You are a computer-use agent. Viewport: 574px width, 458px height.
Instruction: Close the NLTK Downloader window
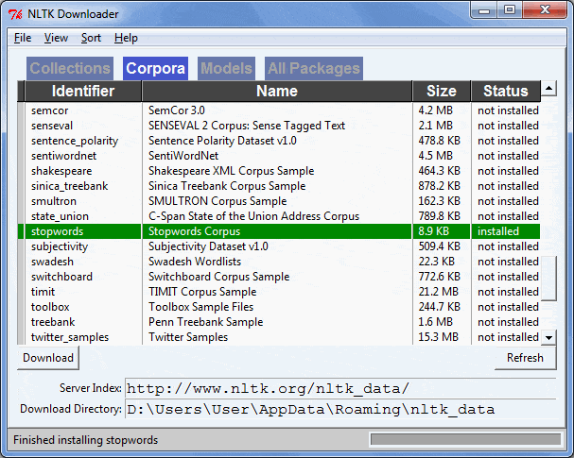[545, 9]
